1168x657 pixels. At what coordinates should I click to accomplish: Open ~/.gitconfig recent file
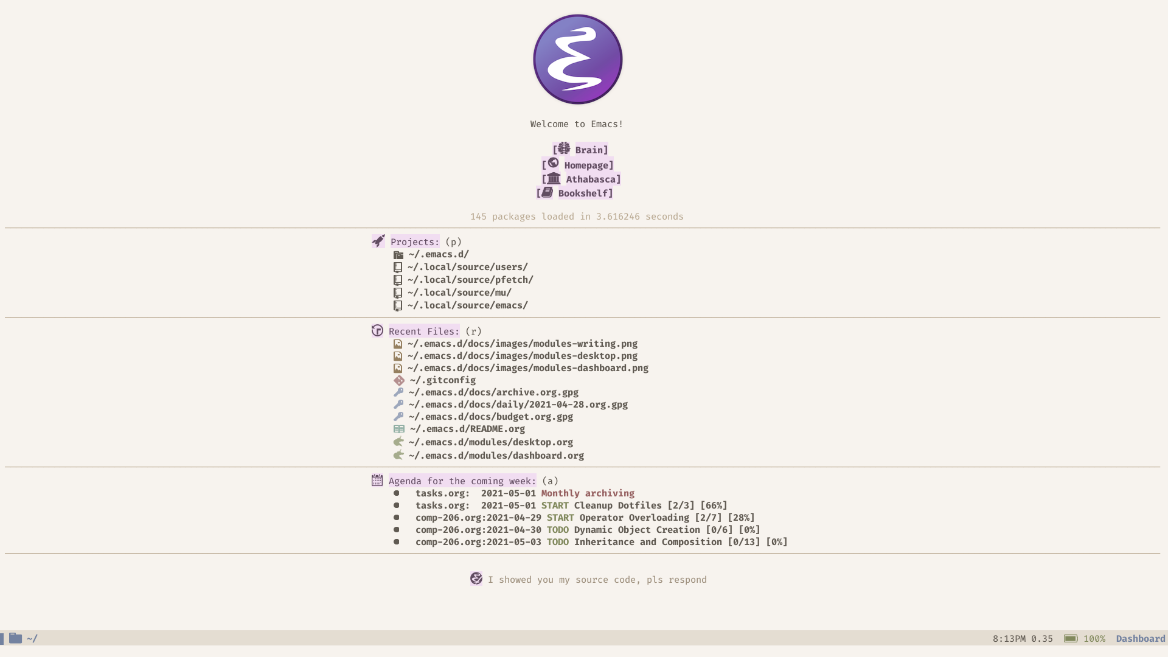pos(441,380)
